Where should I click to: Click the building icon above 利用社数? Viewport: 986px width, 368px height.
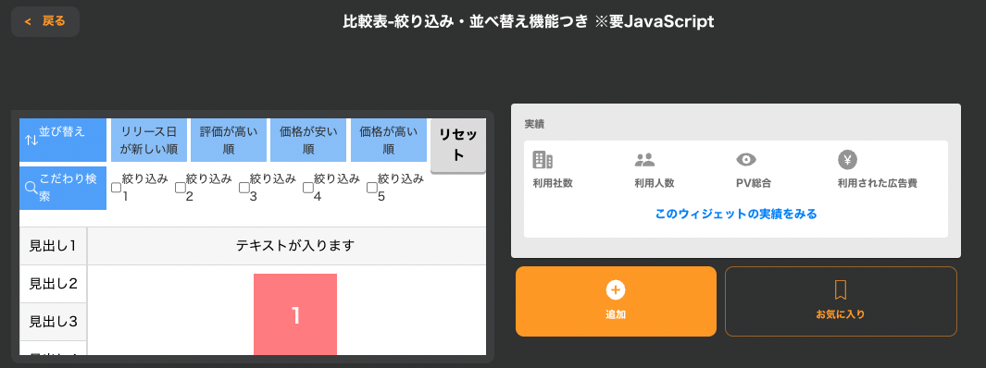coord(543,160)
